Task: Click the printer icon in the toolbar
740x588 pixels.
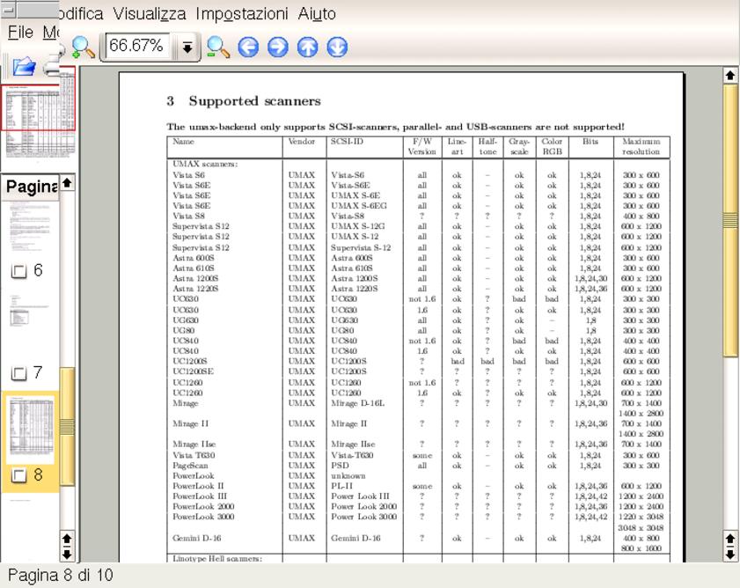Action: [x=53, y=68]
